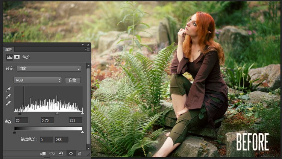
Task: Click the 色阶 levels label
Action: [x=26, y=57]
